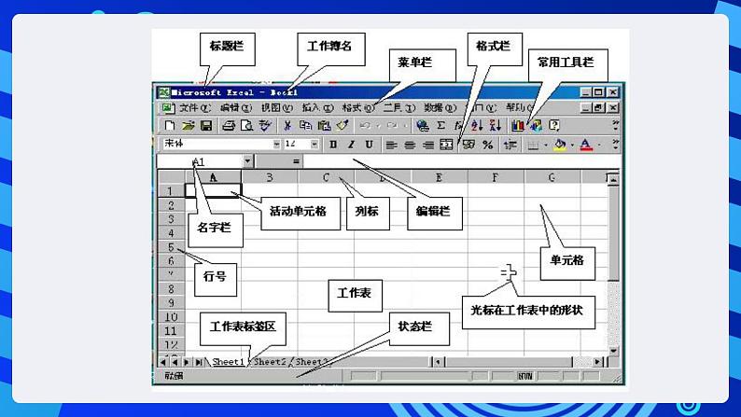Toggle Italic formatting button
The height and width of the screenshot is (417, 741).
[352, 145]
